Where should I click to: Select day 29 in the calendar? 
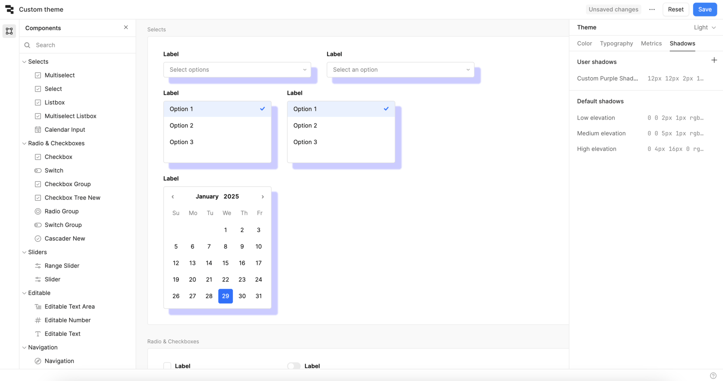(x=225, y=296)
